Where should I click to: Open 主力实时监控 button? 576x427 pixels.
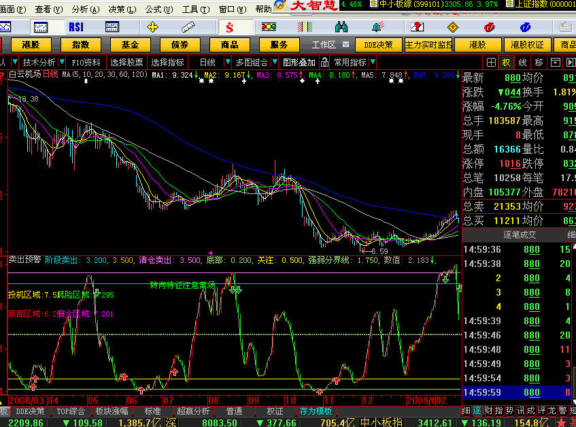[428, 45]
